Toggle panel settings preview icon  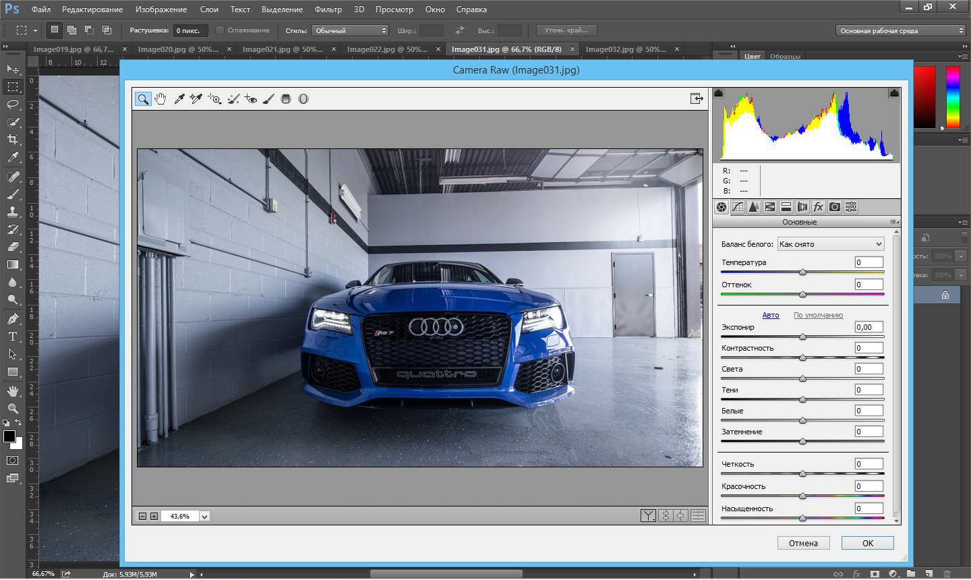pyautogui.click(x=698, y=516)
